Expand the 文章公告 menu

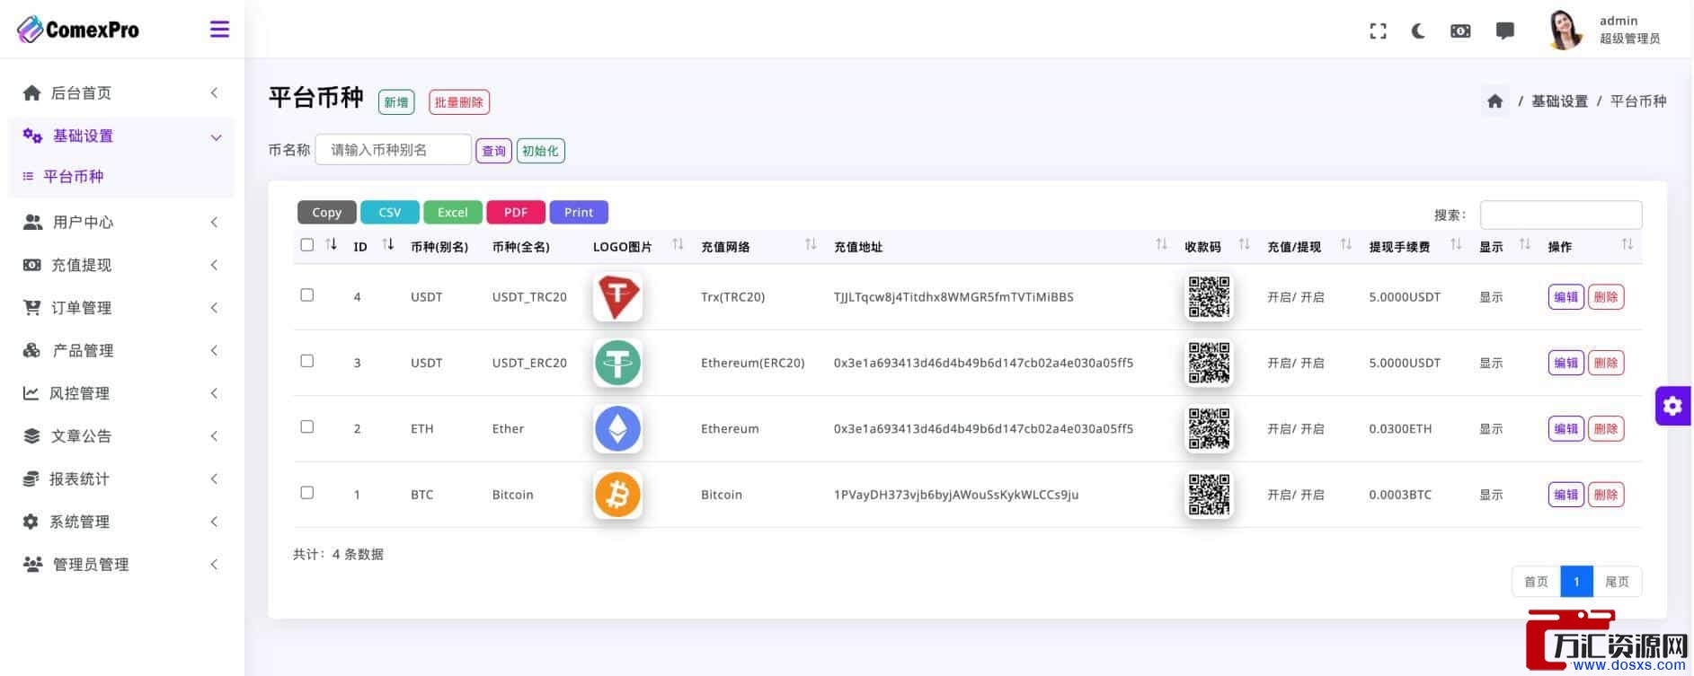point(121,436)
